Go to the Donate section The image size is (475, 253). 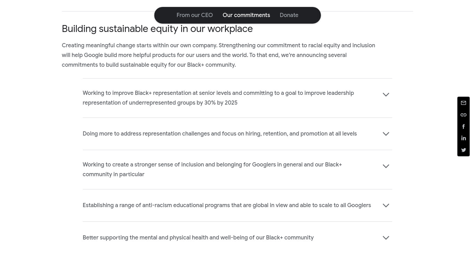[x=289, y=15]
